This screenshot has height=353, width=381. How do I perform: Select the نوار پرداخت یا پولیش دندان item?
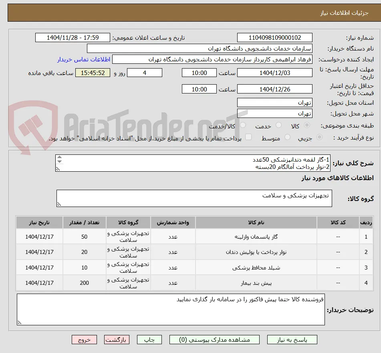[256, 252]
